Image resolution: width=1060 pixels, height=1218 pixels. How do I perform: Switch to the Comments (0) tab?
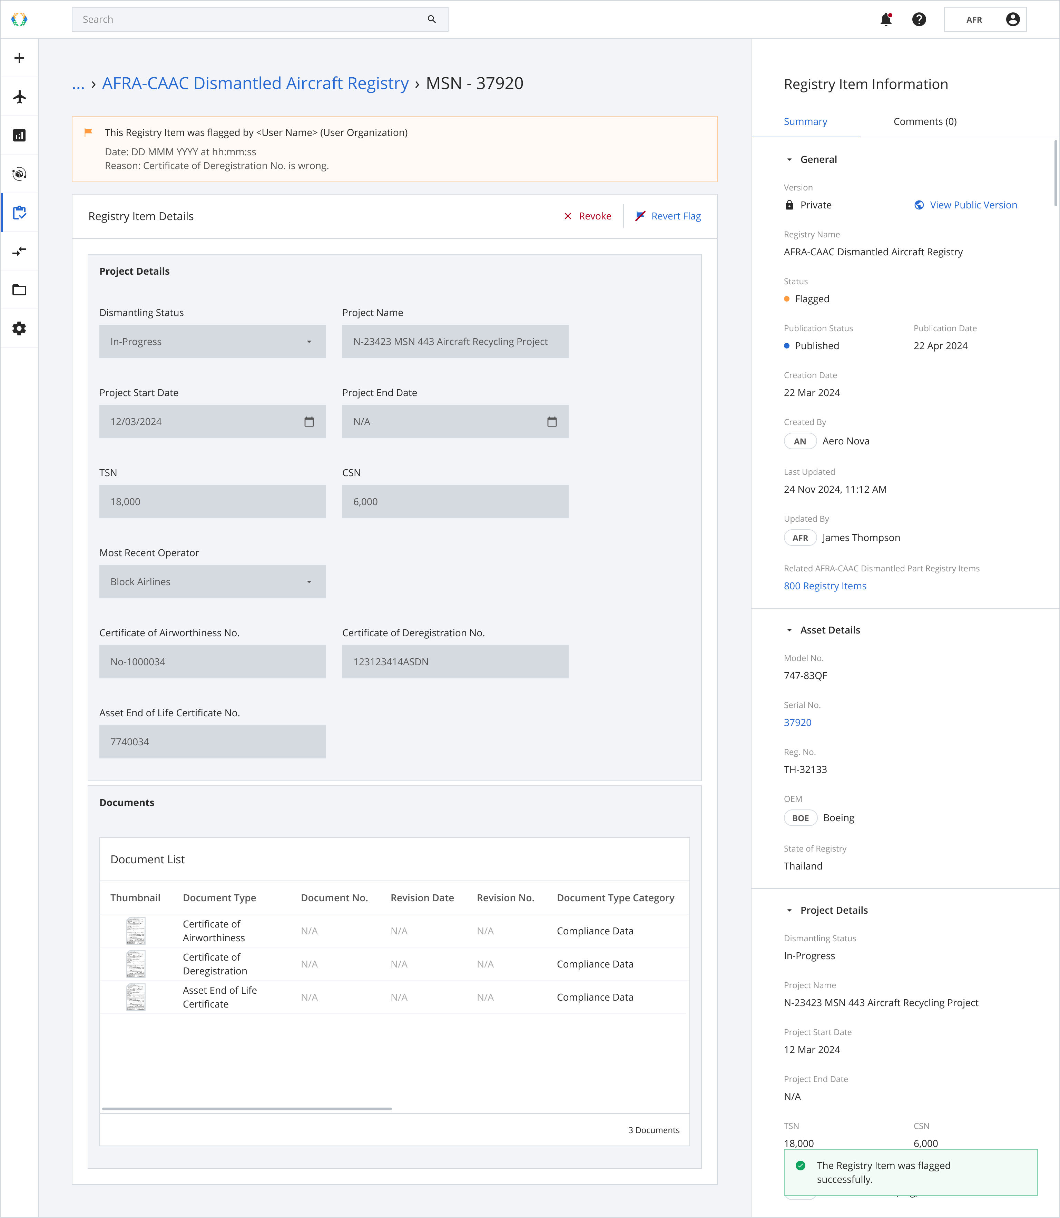[924, 121]
